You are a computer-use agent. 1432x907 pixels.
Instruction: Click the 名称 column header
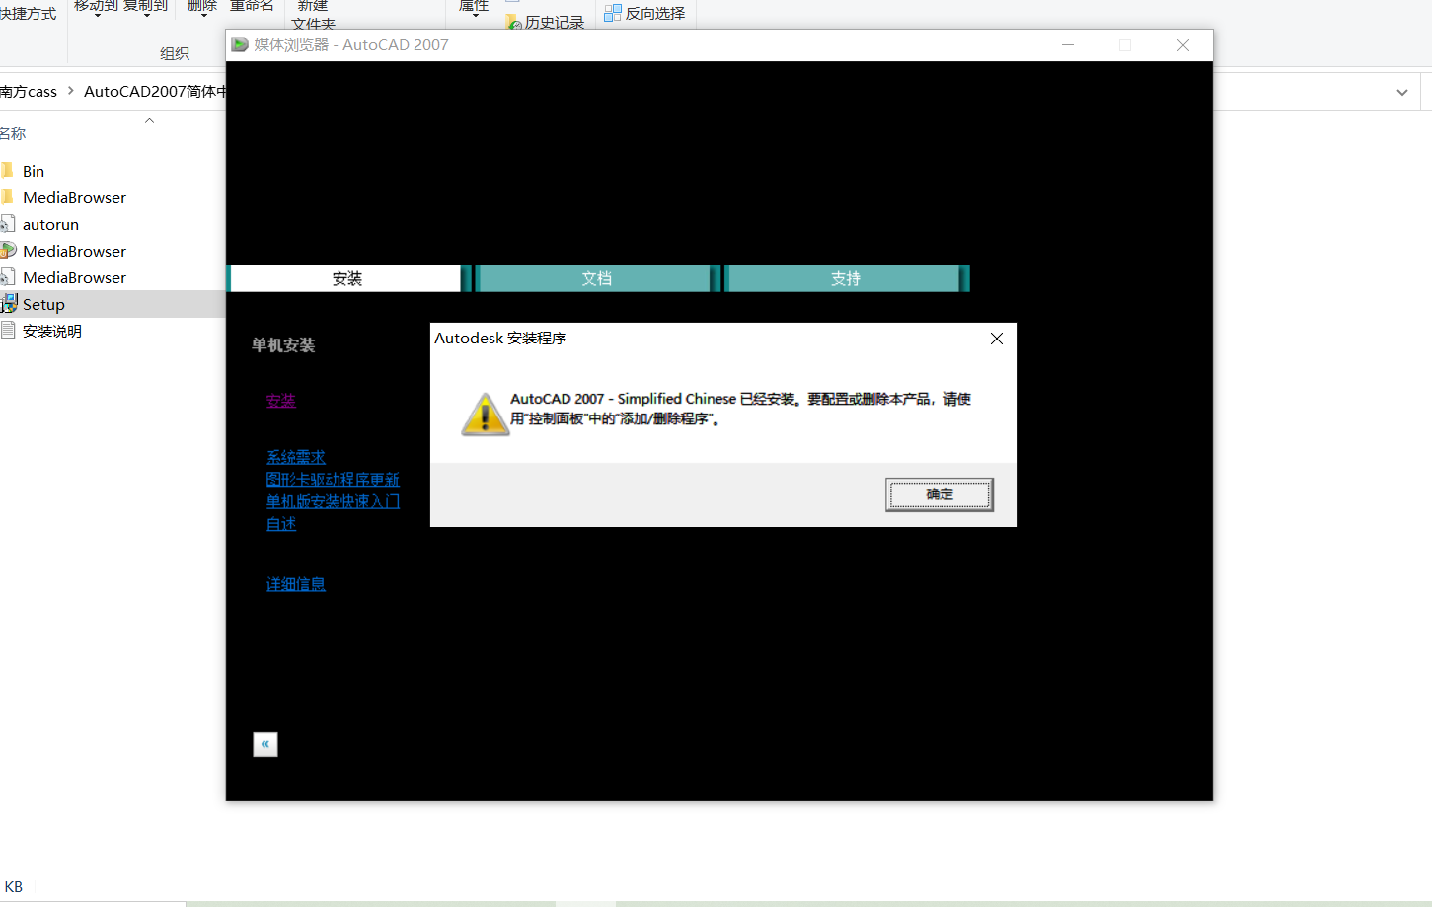point(13,133)
